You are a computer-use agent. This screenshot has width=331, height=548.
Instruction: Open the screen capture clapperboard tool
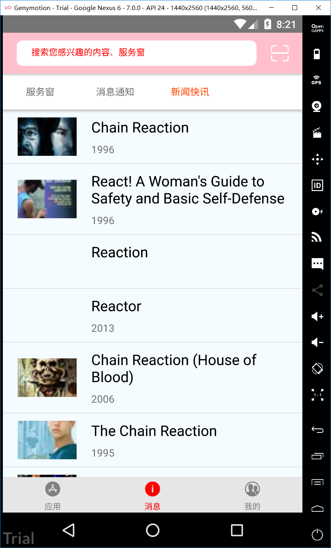tap(317, 132)
